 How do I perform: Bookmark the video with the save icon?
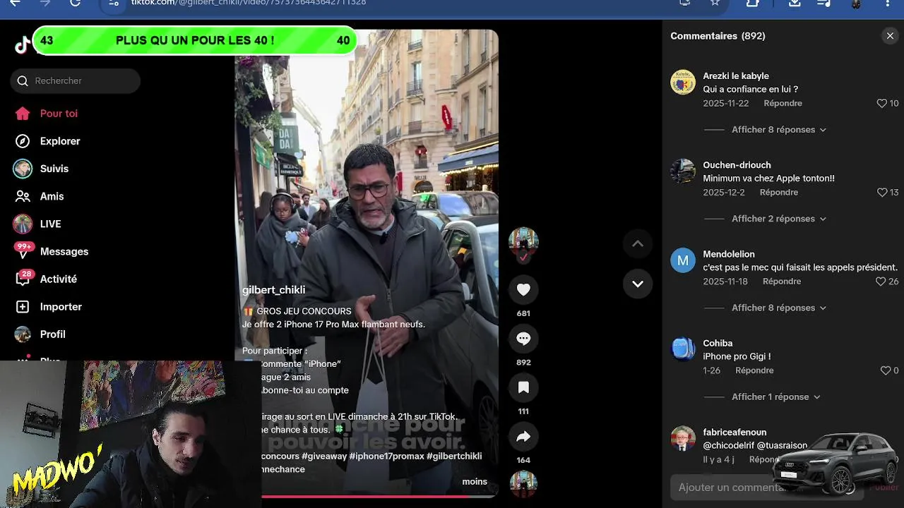(x=523, y=387)
